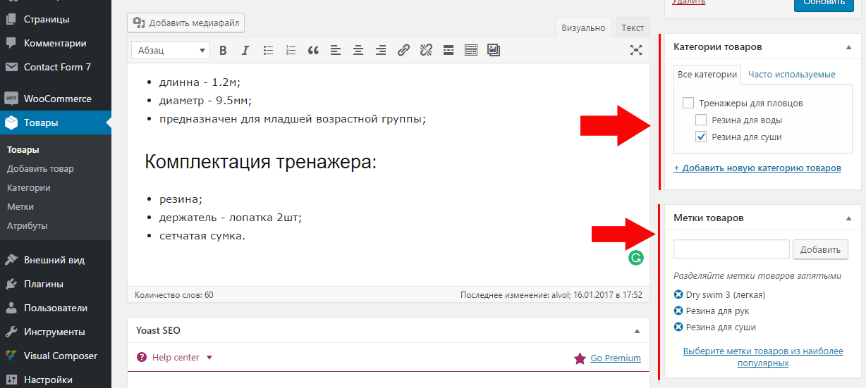Open the Товары menu section
The image size is (866, 388).
56,123
